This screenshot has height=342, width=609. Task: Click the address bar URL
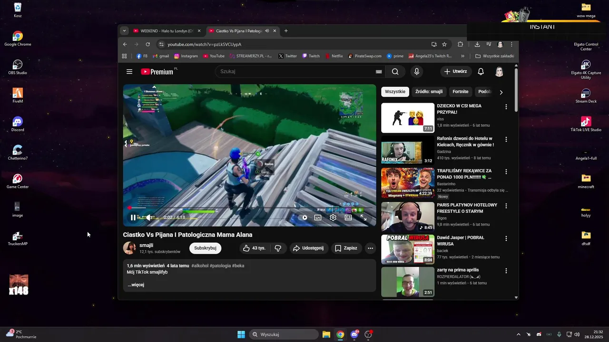[x=205, y=44]
